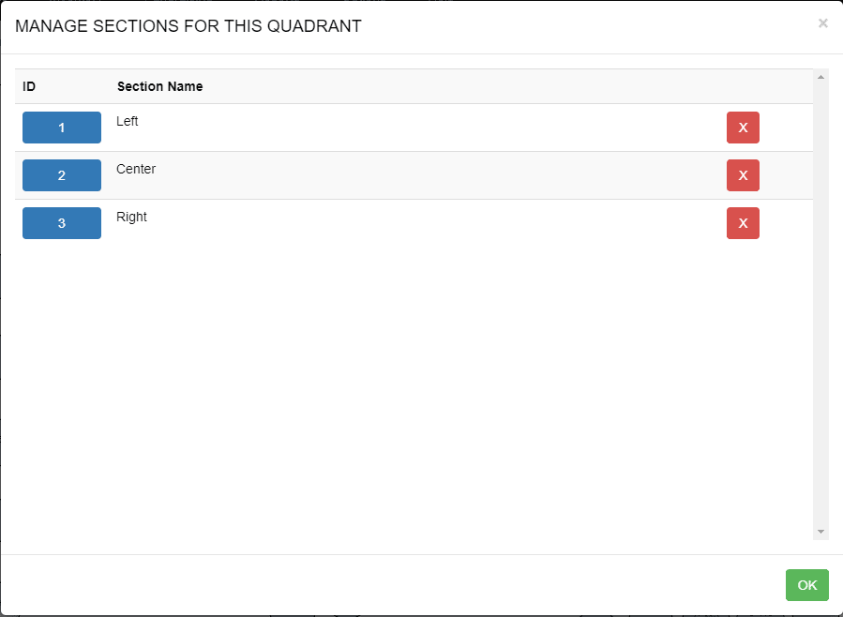
Task: Choose the blue ID 3 button
Action: click(x=62, y=223)
